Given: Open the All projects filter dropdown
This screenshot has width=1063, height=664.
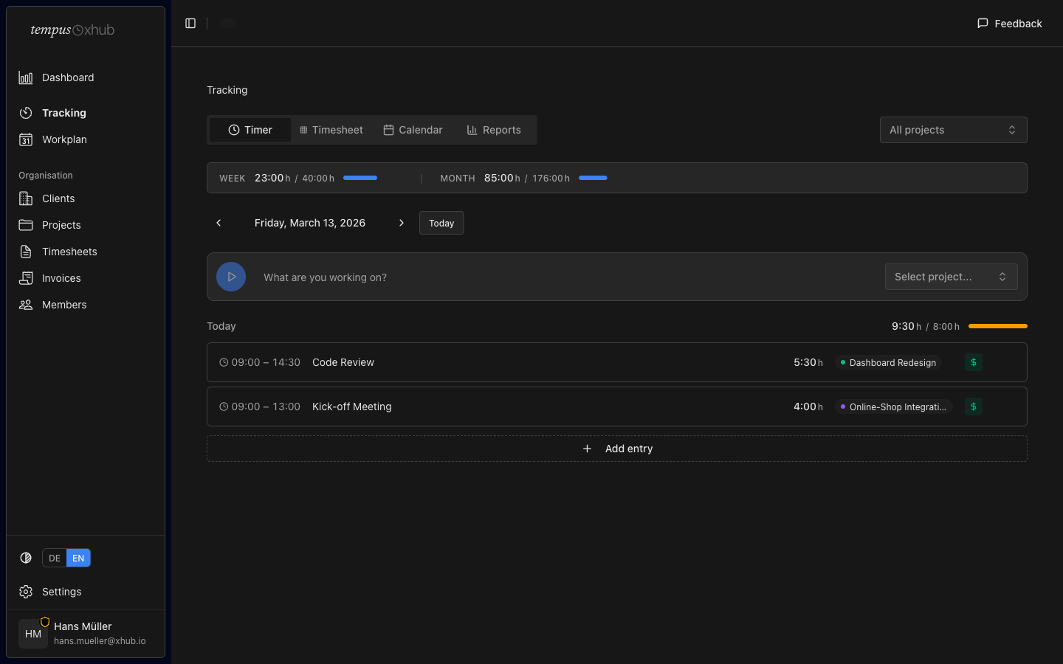Looking at the screenshot, I should [953, 130].
